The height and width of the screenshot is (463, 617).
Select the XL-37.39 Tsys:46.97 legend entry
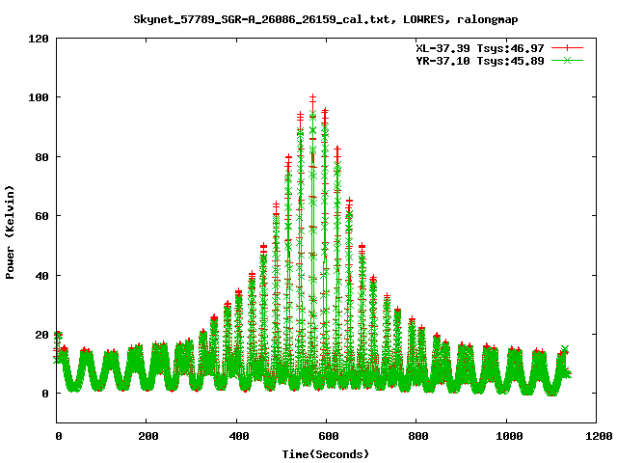click(480, 48)
